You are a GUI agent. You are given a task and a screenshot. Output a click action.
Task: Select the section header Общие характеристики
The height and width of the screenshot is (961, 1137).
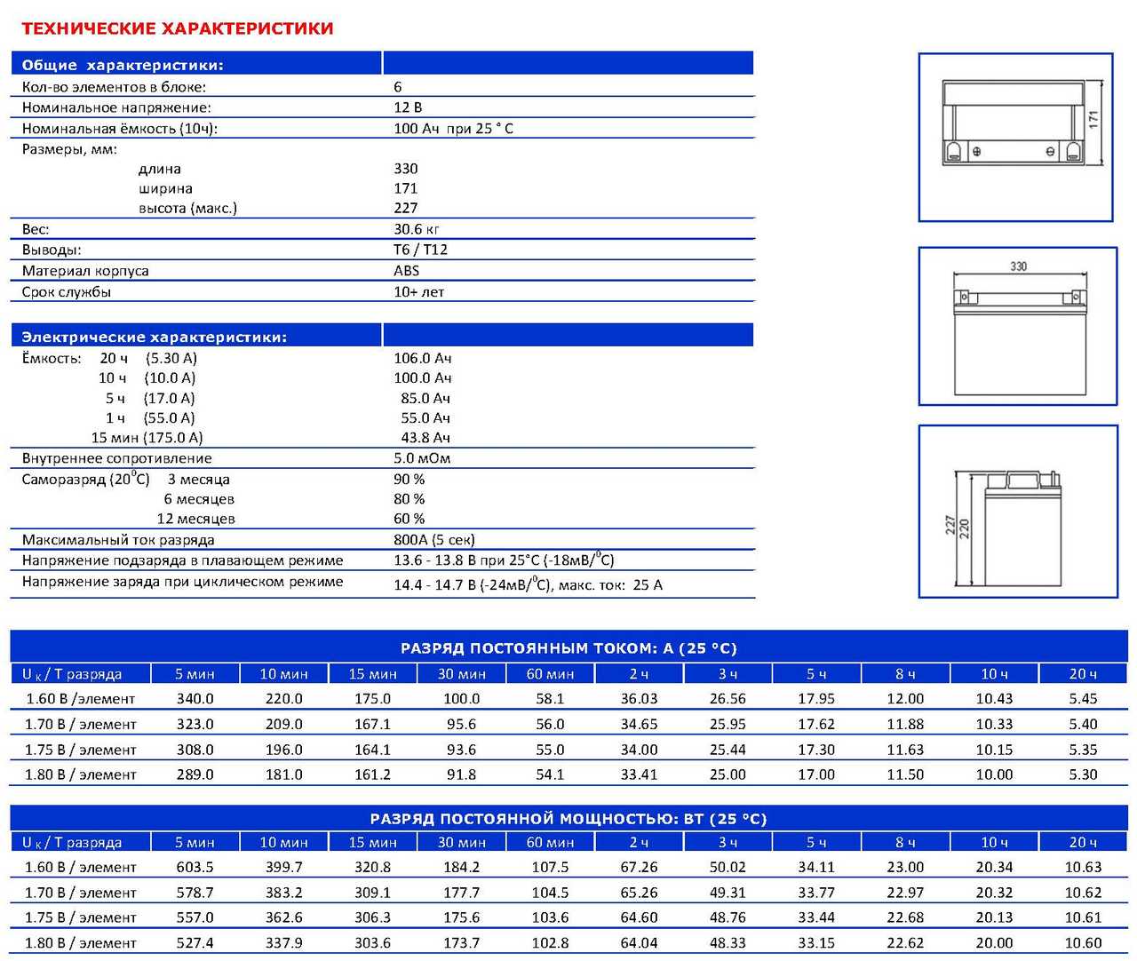pos(123,65)
